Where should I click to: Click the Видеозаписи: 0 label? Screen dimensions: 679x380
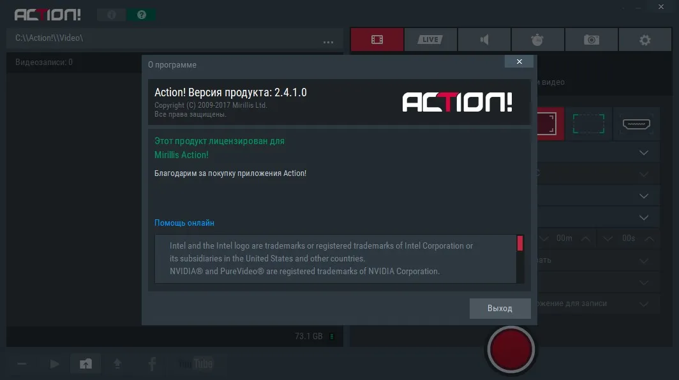point(44,62)
